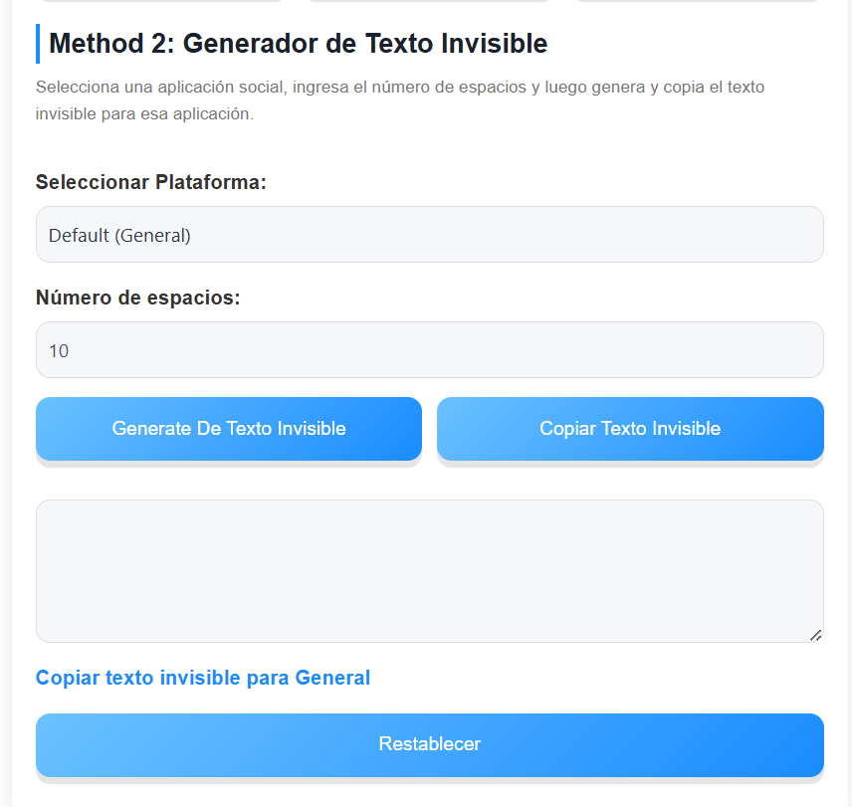This screenshot has width=852, height=807.
Task: Click the textarea resize handle at its corner
Action: [x=816, y=634]
